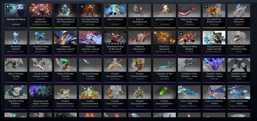Select the Blueheart Familiar pet item
This screenshot has height=121, width=257.
16,43
